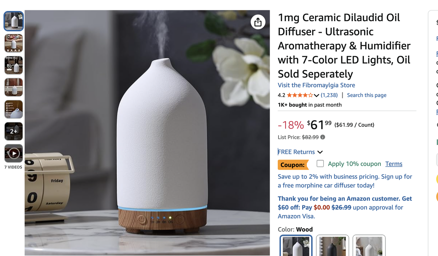Open the 1,238 reviews link
The height and width of the screenshot is (256, 438).
pyautogui.click(x=329, y=95)
